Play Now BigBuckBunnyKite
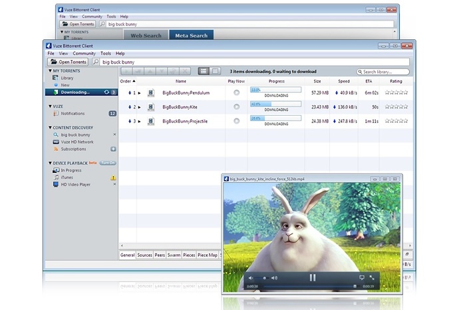 (236, 106)
